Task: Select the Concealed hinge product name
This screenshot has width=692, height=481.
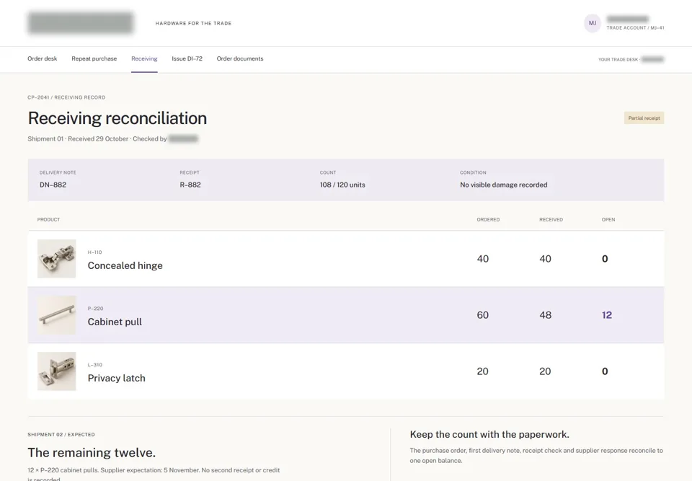Action: click(x=125, y=265)
